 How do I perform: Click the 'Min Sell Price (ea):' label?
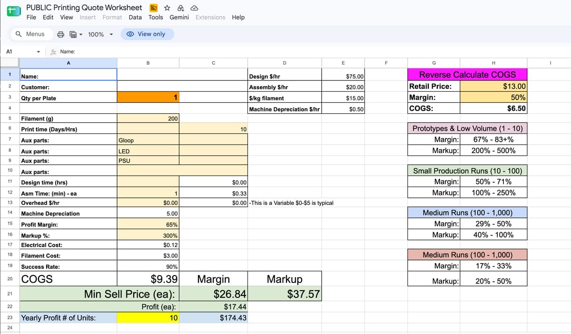[x=129, y=294]
